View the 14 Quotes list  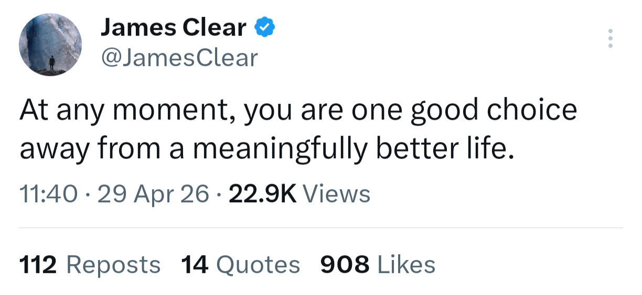(196, 265)
